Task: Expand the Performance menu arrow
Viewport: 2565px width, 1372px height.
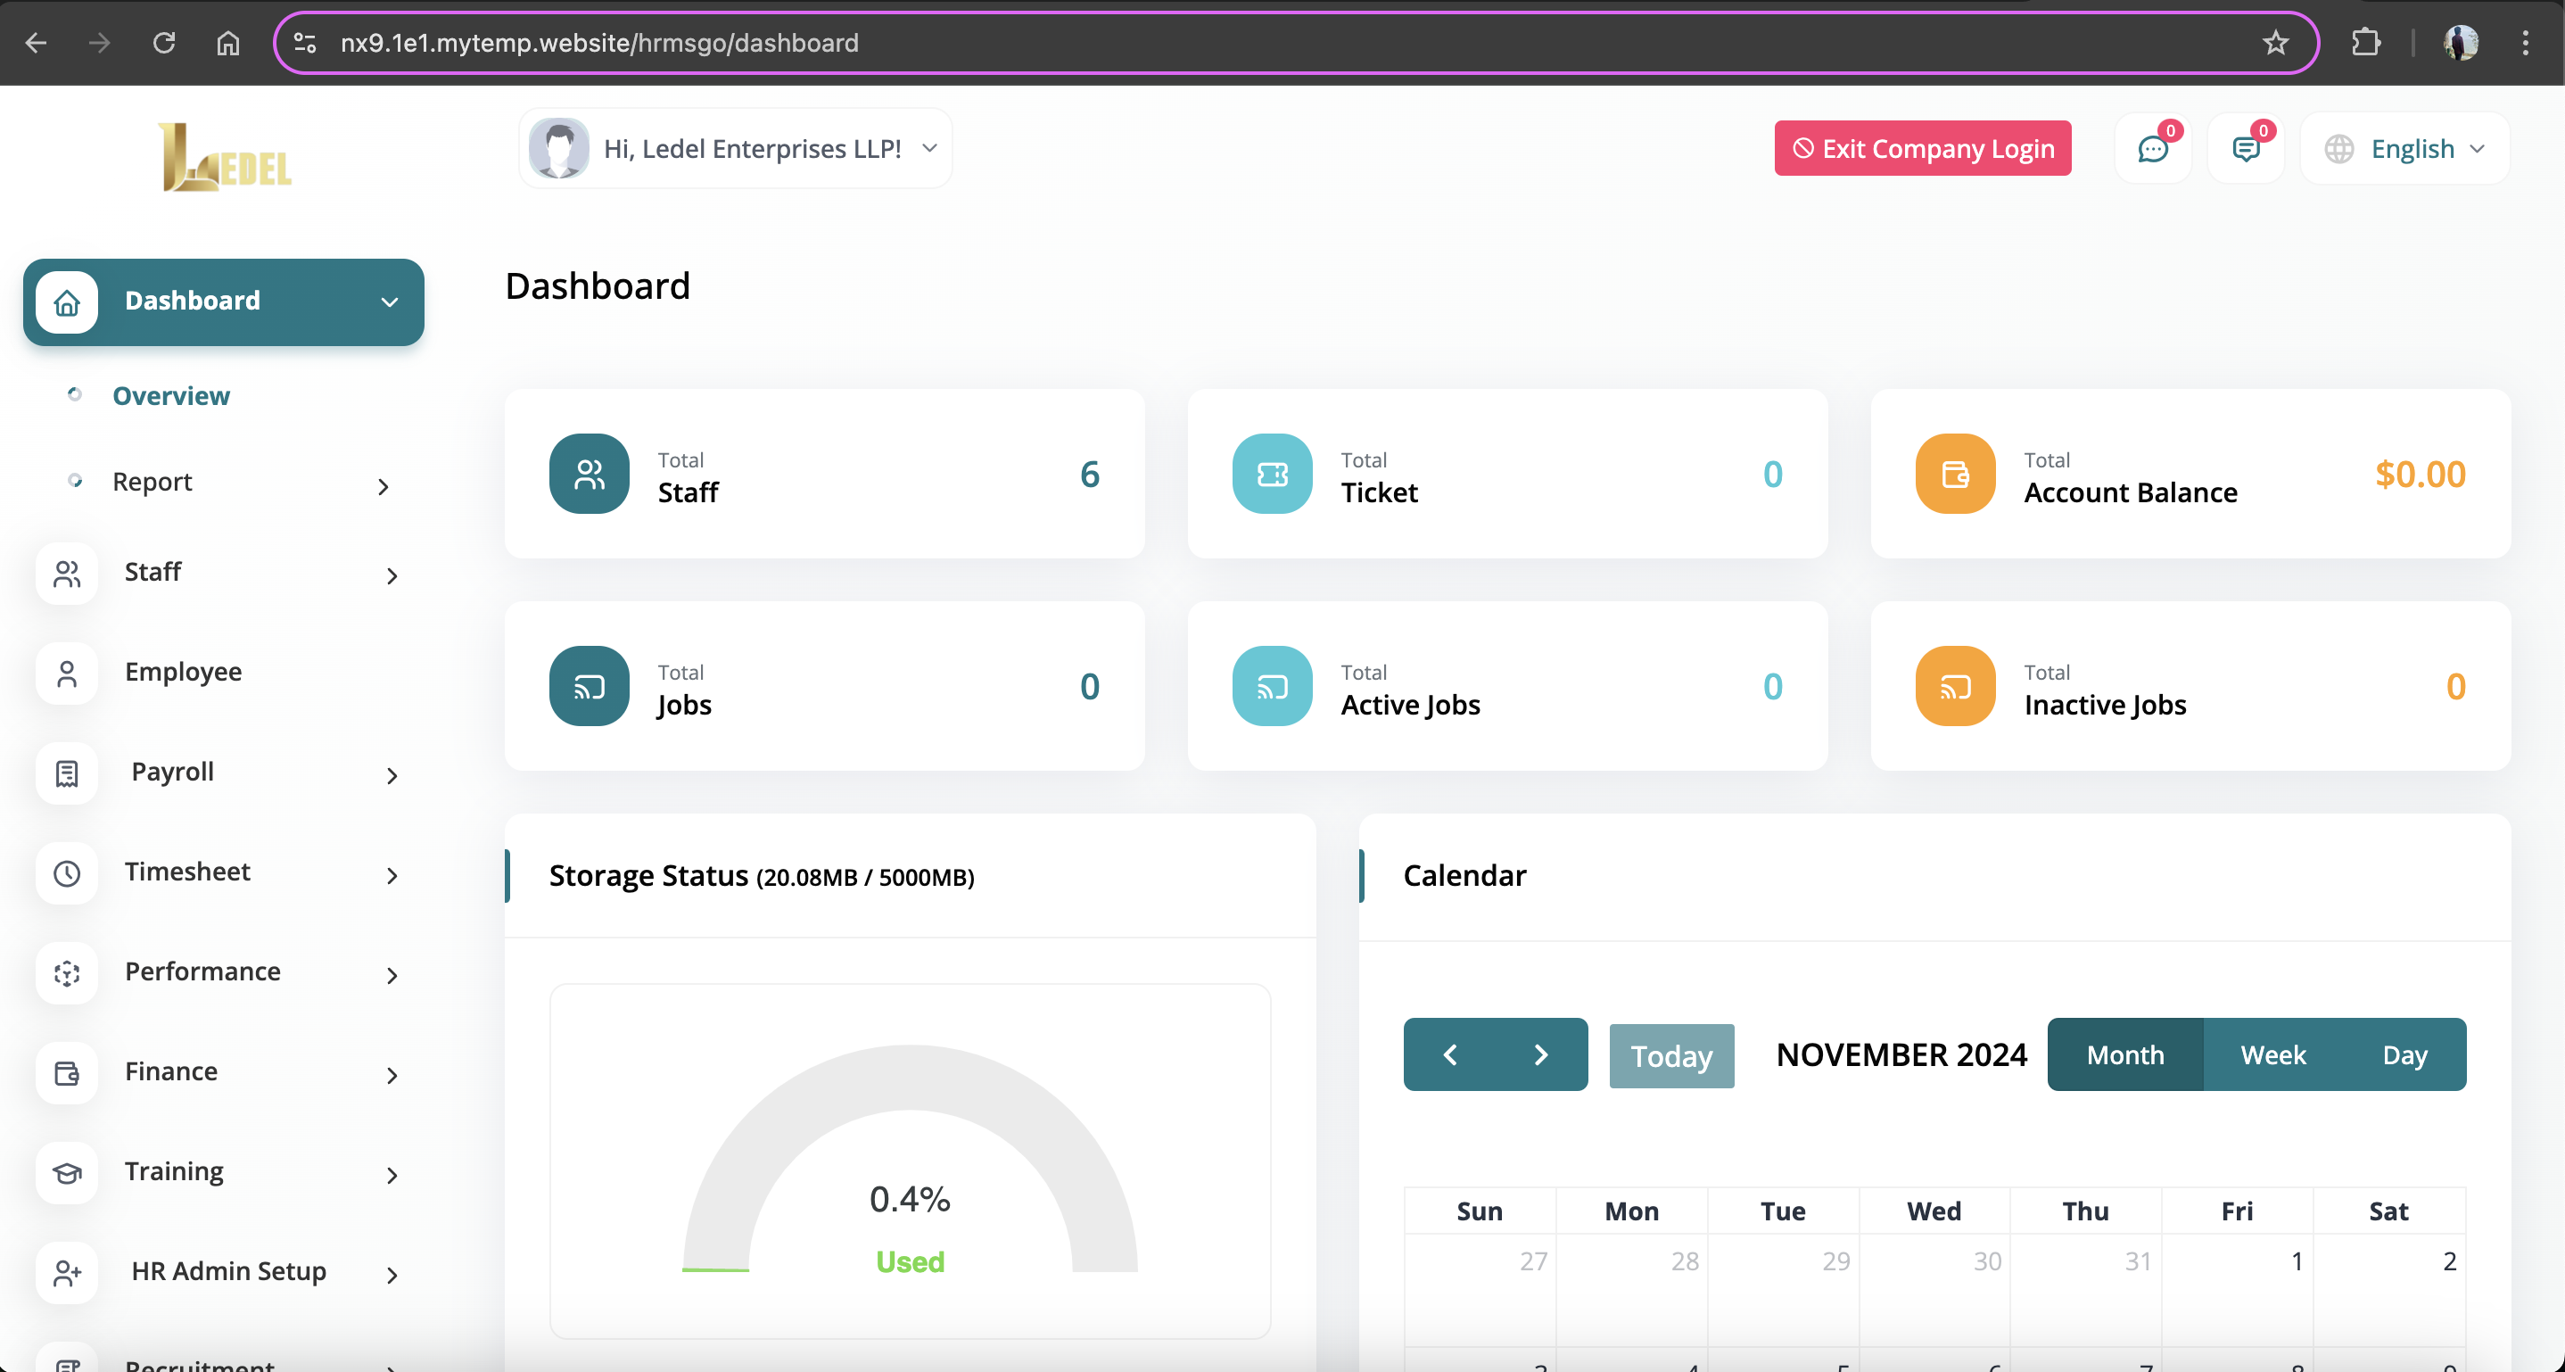Action: click(392, 975)
